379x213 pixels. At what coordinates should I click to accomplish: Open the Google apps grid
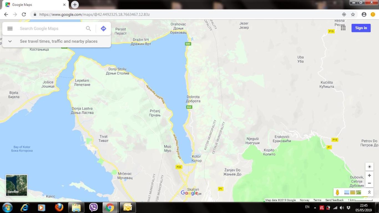tap(343, 28)
